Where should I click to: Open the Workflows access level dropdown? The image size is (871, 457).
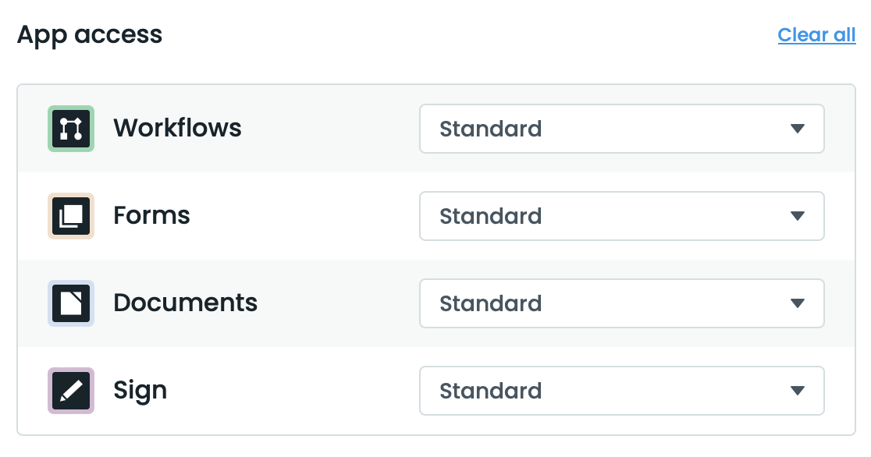(x=622, y=129)
